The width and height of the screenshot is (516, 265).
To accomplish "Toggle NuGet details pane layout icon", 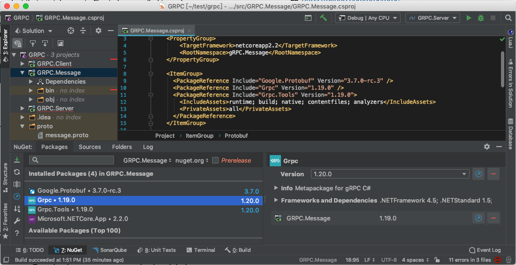I will coord(16,184).
